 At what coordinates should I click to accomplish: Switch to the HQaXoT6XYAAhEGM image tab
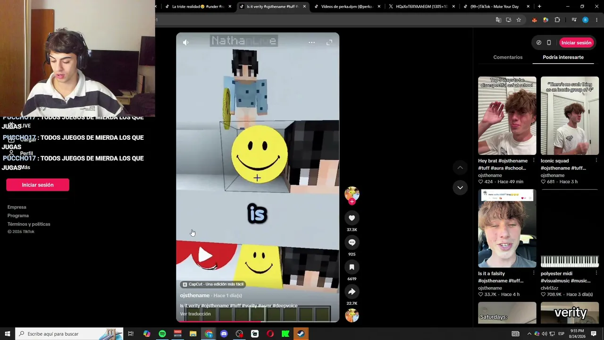coord(422,7)
